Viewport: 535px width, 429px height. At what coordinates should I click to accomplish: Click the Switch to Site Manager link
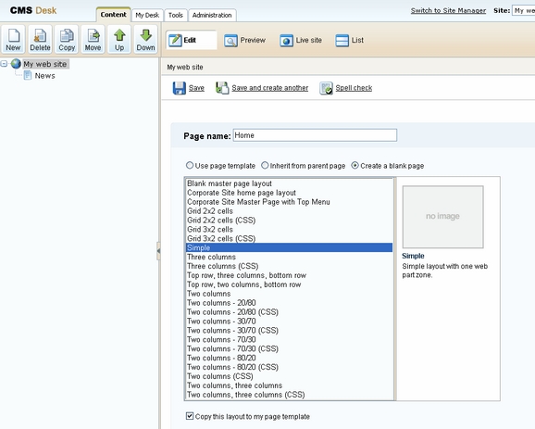point(448,10)
